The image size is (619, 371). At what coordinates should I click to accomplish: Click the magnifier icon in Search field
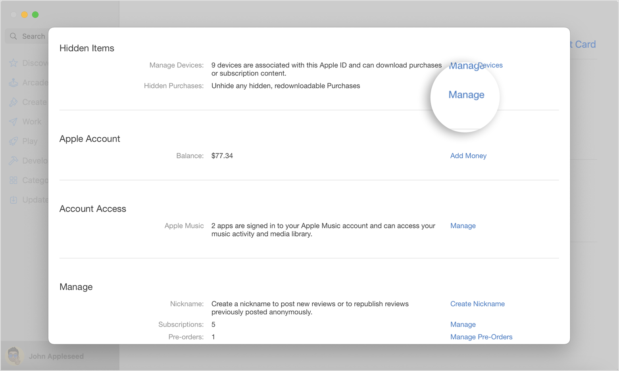(x=13, y=36)
